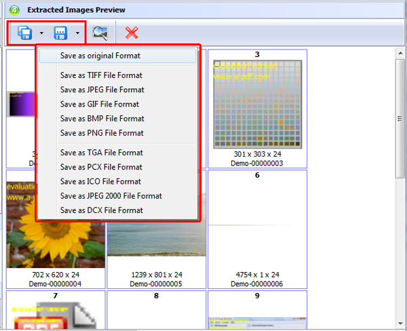Choose Save as JPEG File Format

point(117,90)
